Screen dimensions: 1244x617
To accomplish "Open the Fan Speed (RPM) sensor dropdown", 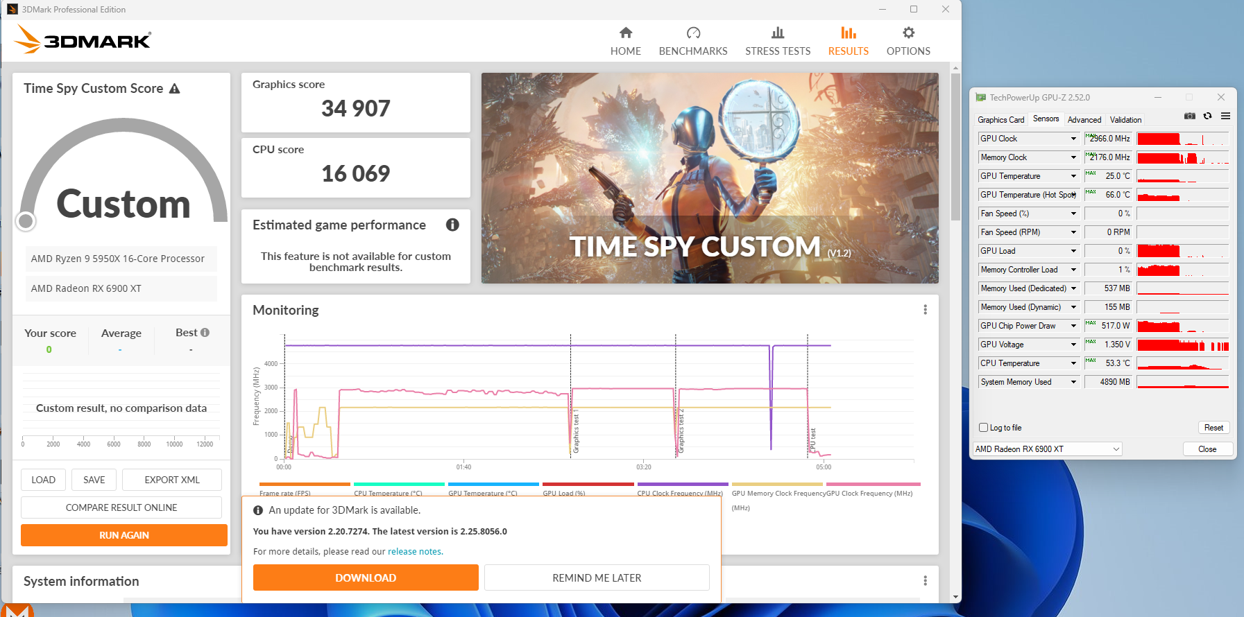I will 1073,232.
